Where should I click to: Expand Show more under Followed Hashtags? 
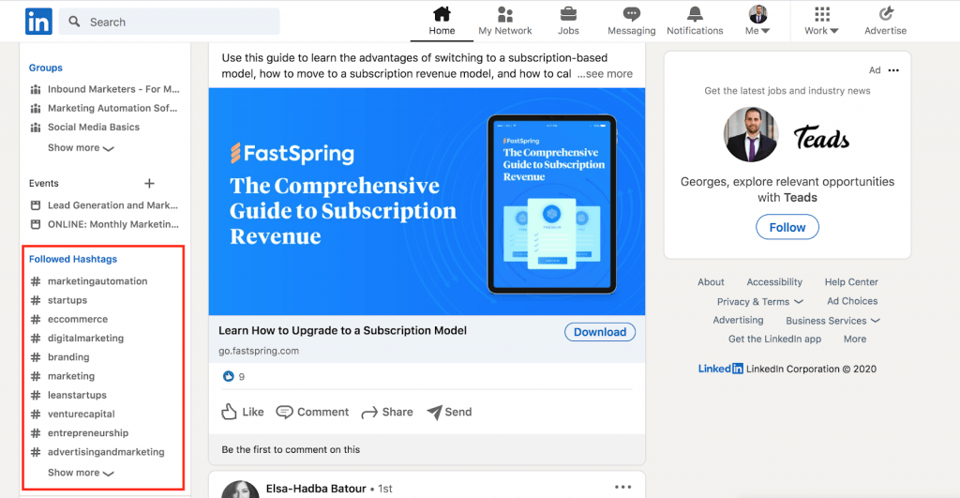(x=81, y=473)
